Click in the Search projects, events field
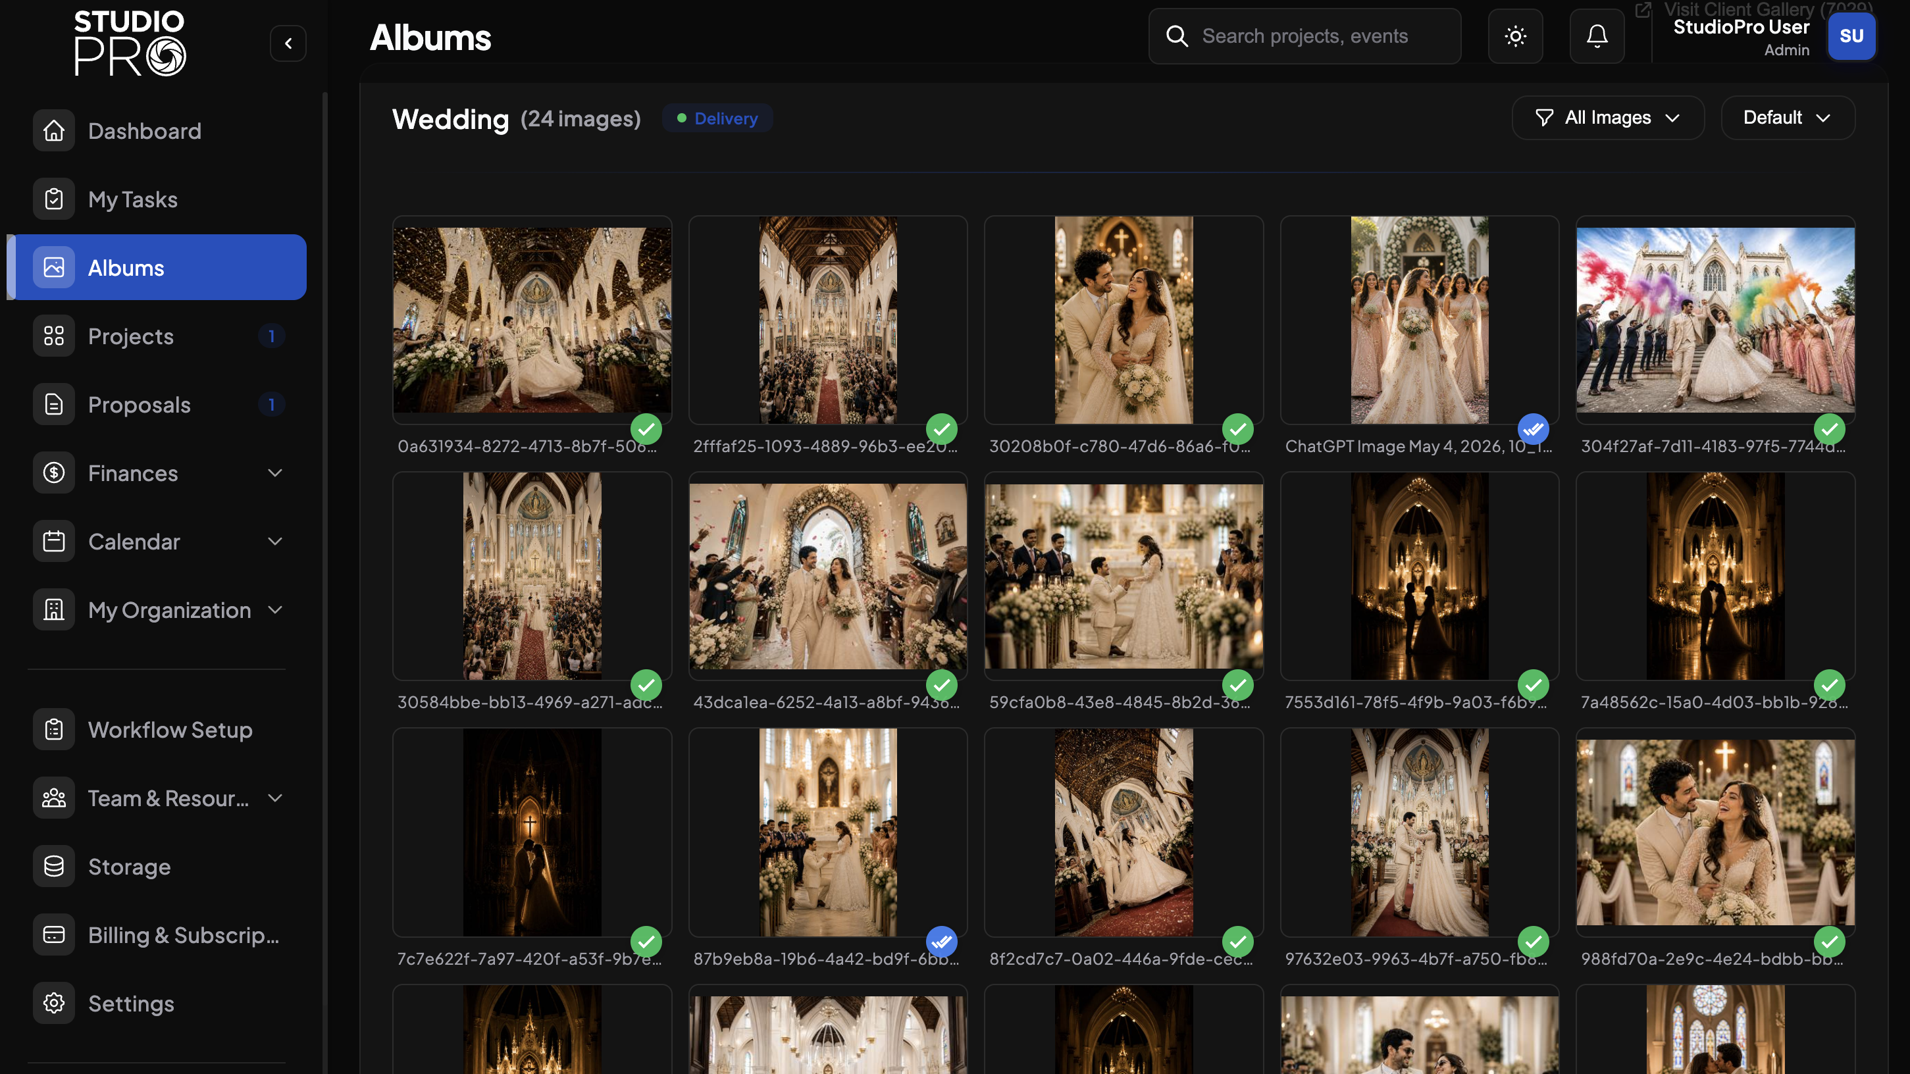 click(x=1305, y=36)
